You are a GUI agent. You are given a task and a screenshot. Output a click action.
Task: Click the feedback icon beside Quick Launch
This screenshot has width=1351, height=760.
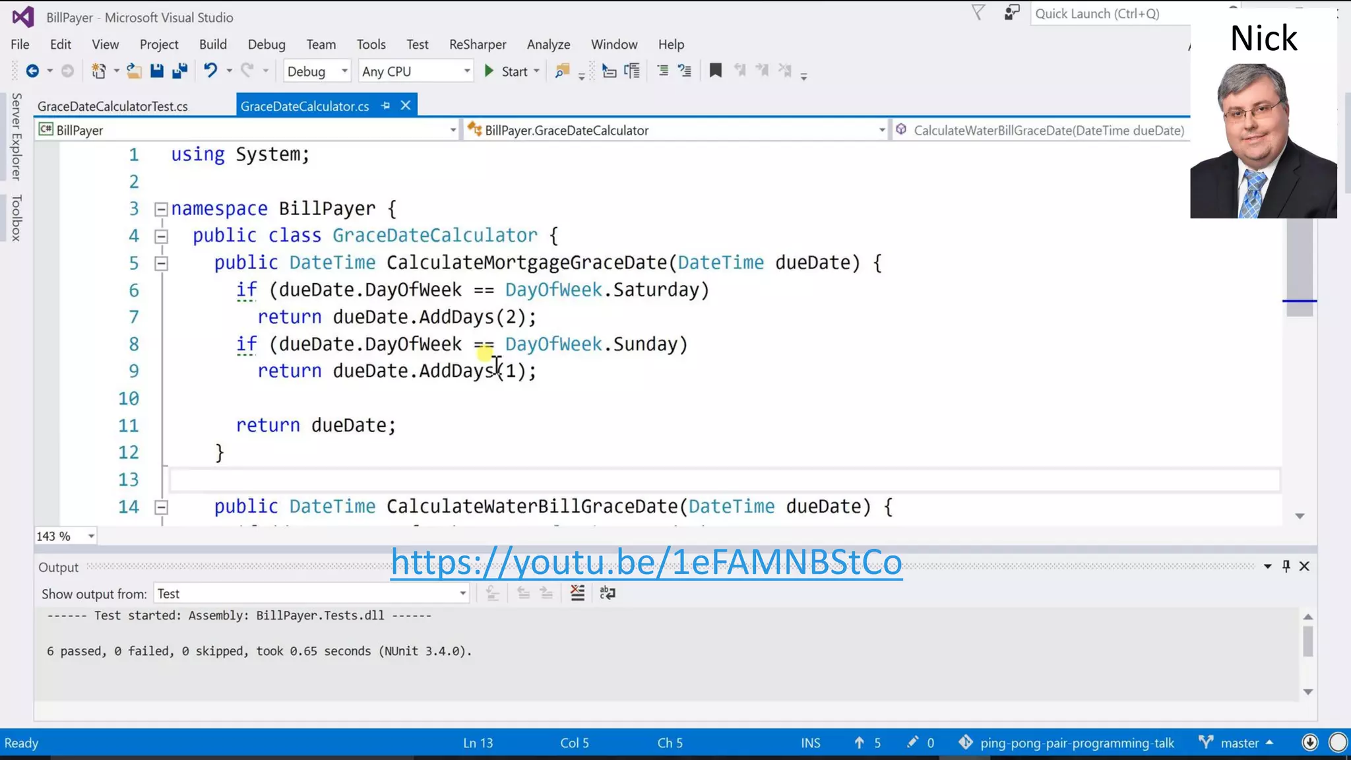point(1011,13)
